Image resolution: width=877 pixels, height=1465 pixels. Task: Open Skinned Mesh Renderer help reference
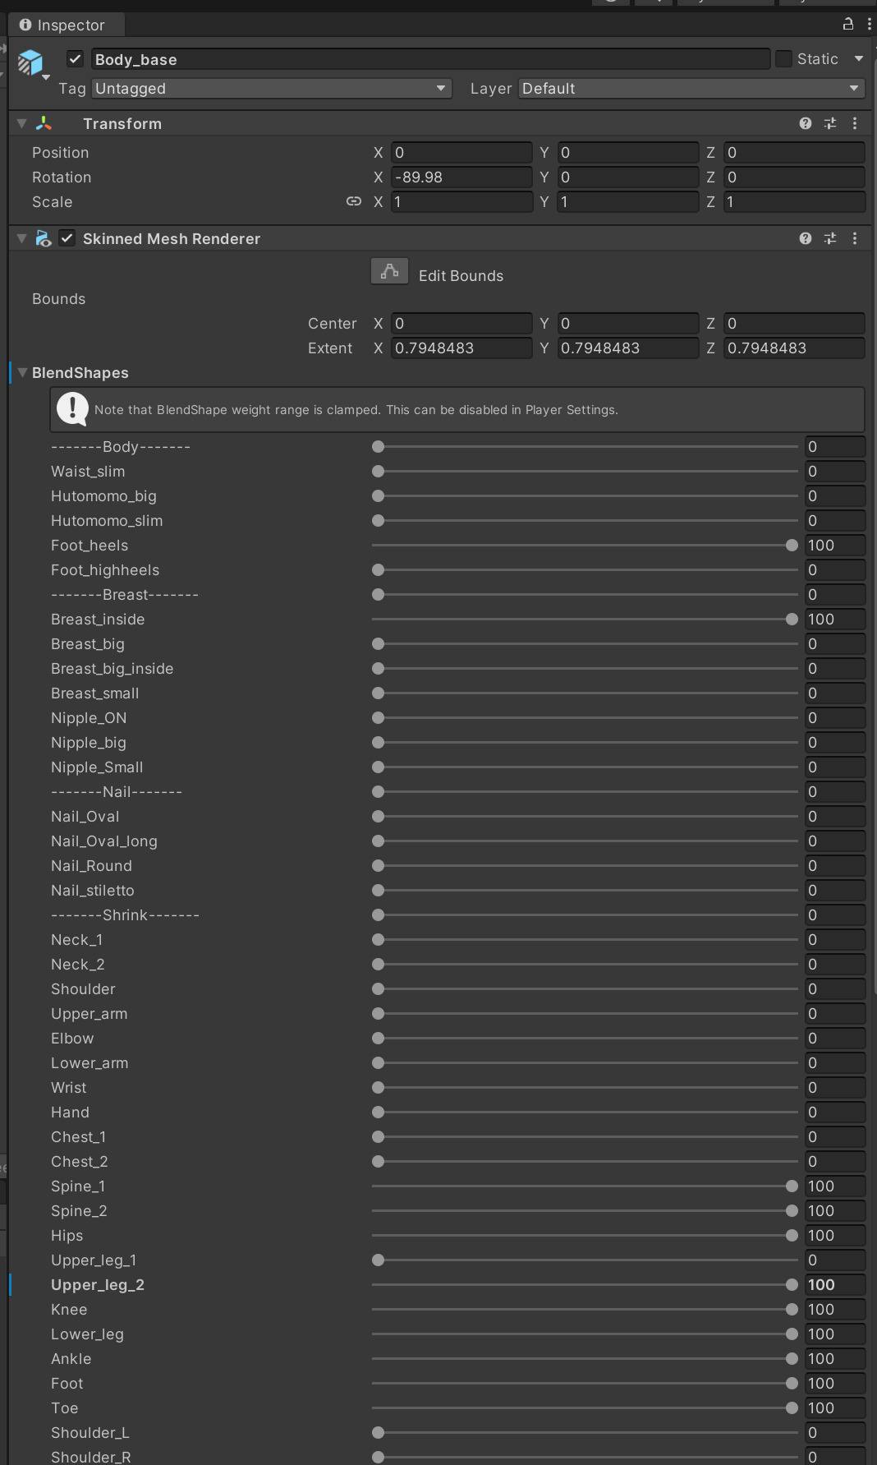(805, 238)
